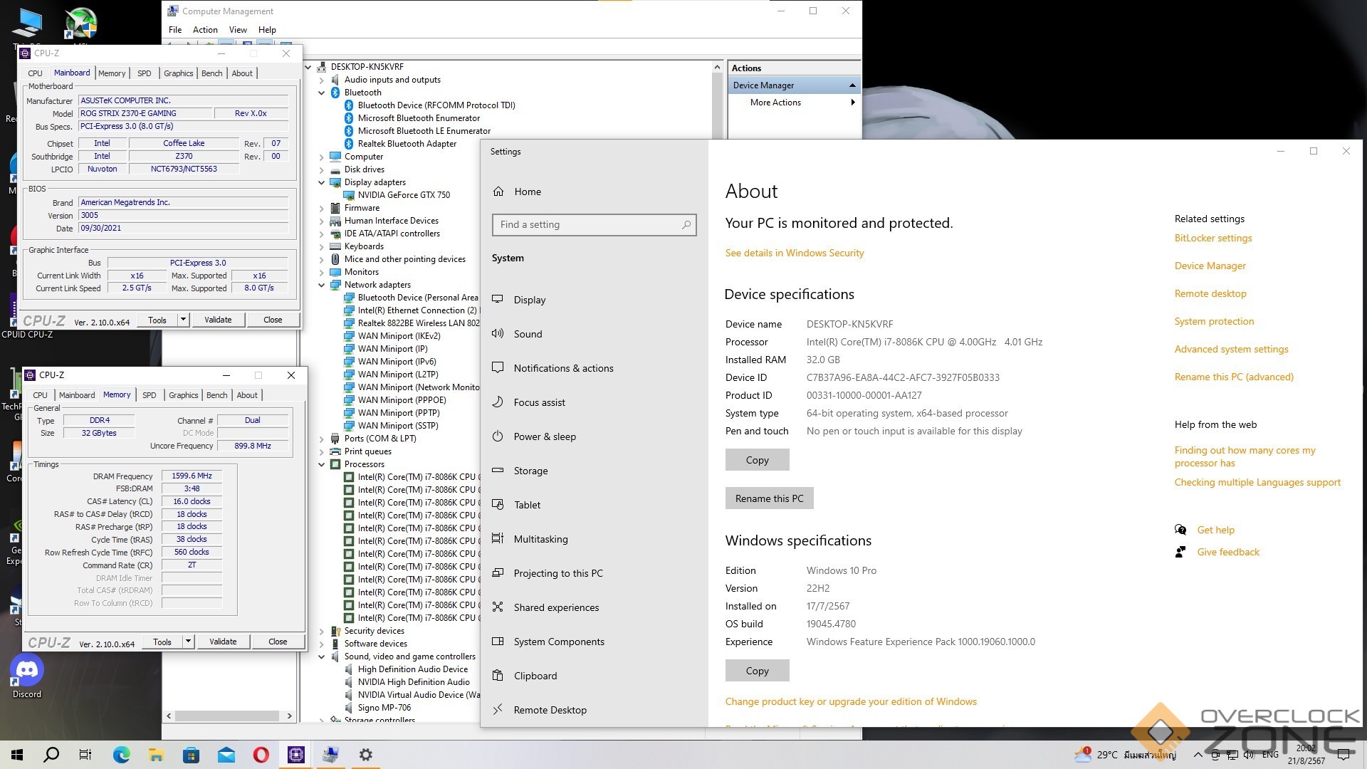This screenshot has height=769, width=1367.
Task: Open Power & sleep settings icon
Action: coord(498,436)
